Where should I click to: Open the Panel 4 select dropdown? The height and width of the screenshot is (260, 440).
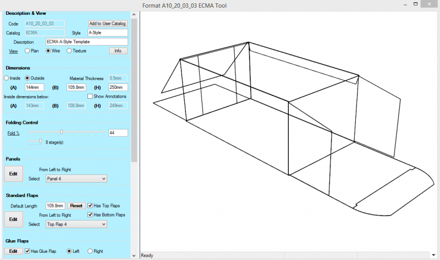(76, 179)
